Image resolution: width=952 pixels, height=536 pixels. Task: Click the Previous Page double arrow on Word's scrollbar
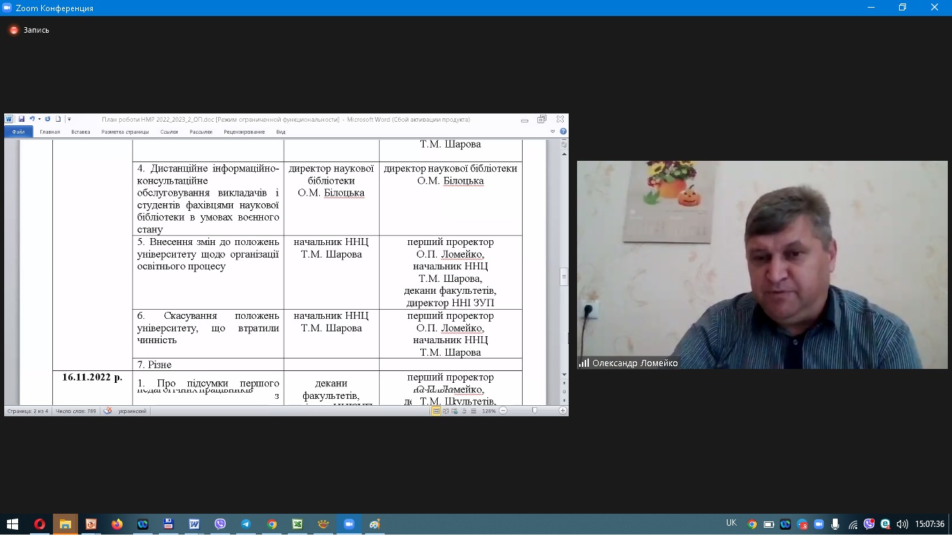565,384
